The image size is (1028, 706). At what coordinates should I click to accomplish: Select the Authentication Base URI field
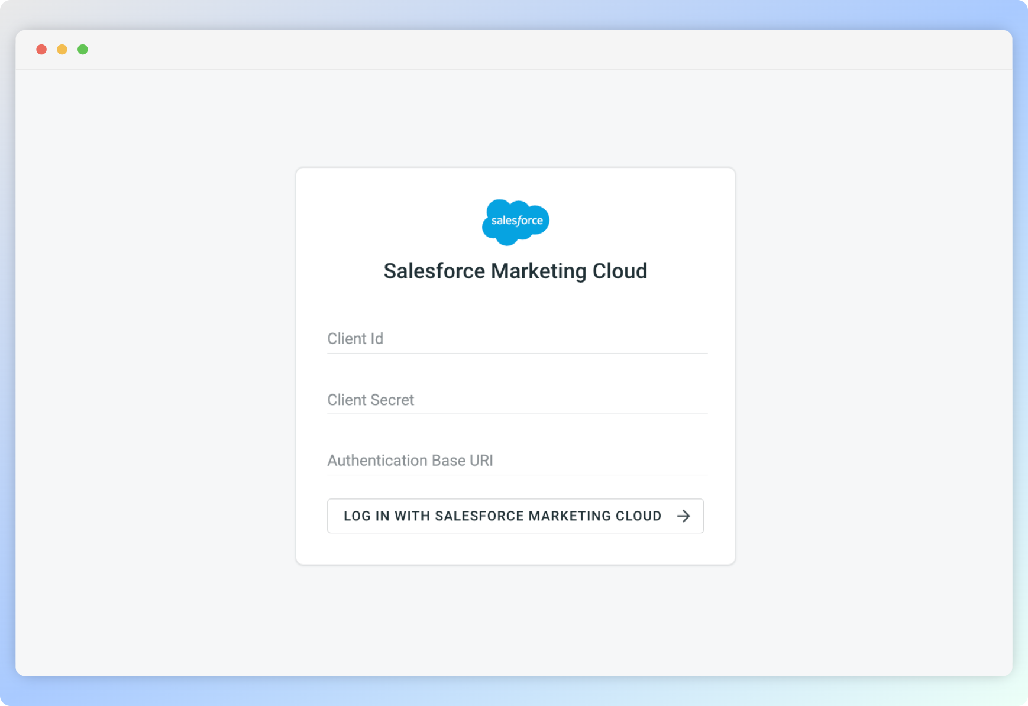pos(517,461)
